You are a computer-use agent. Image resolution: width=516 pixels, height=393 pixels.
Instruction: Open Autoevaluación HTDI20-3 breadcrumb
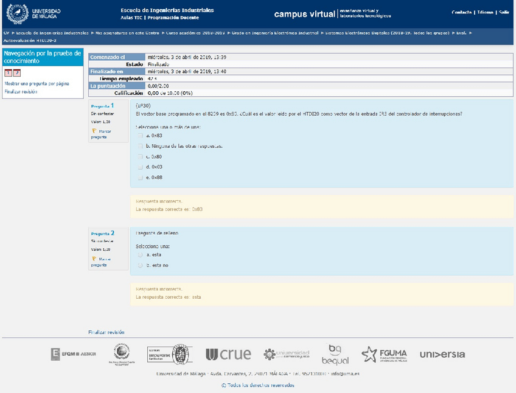[x=30, y=41]
